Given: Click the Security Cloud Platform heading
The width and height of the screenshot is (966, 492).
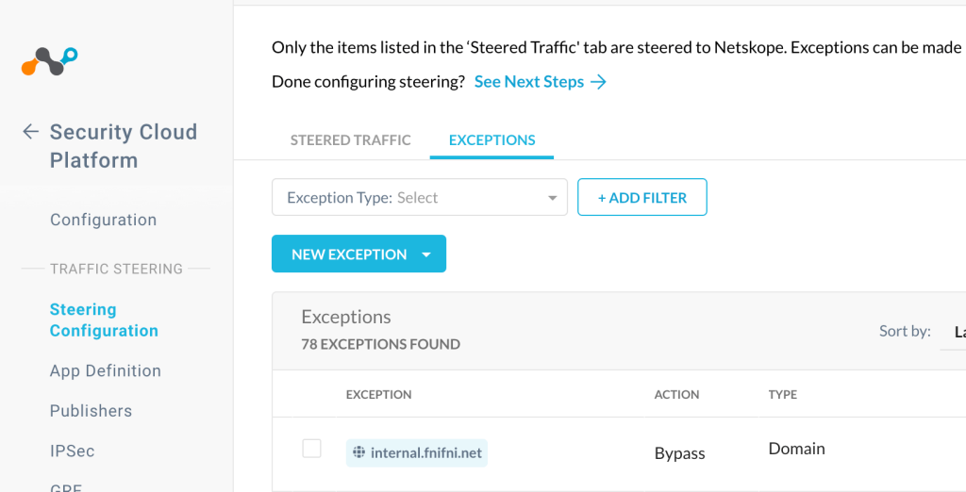Looking at the screenshot, I should coord(124,146).
